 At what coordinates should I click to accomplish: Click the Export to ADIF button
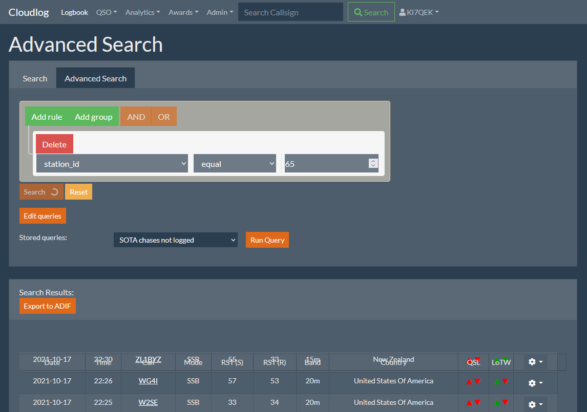pos(47,306)
